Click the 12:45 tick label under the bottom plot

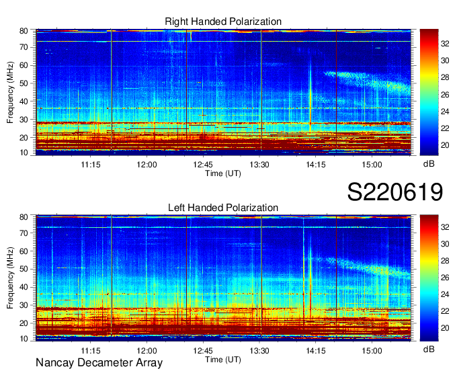(203, 351)
